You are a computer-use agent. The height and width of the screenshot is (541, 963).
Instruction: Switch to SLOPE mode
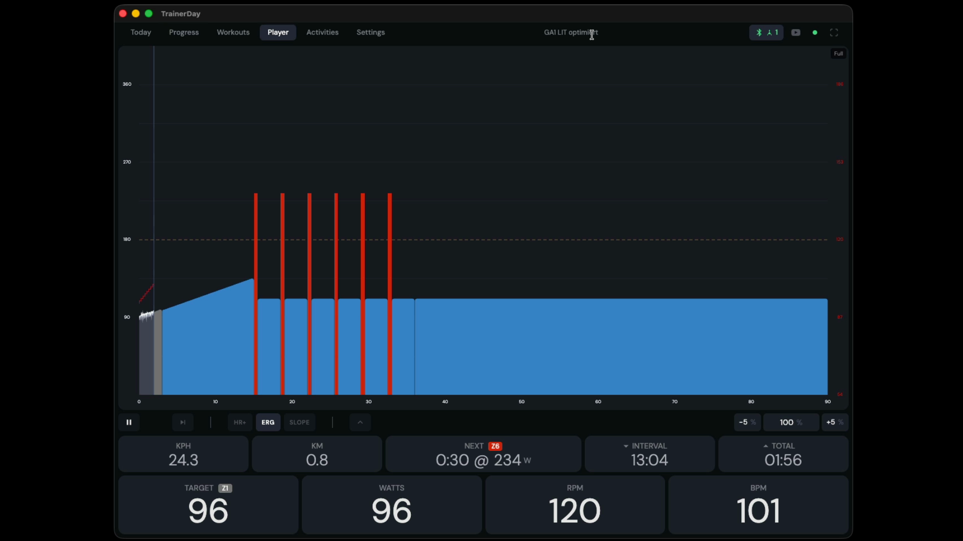pos(299,422)
